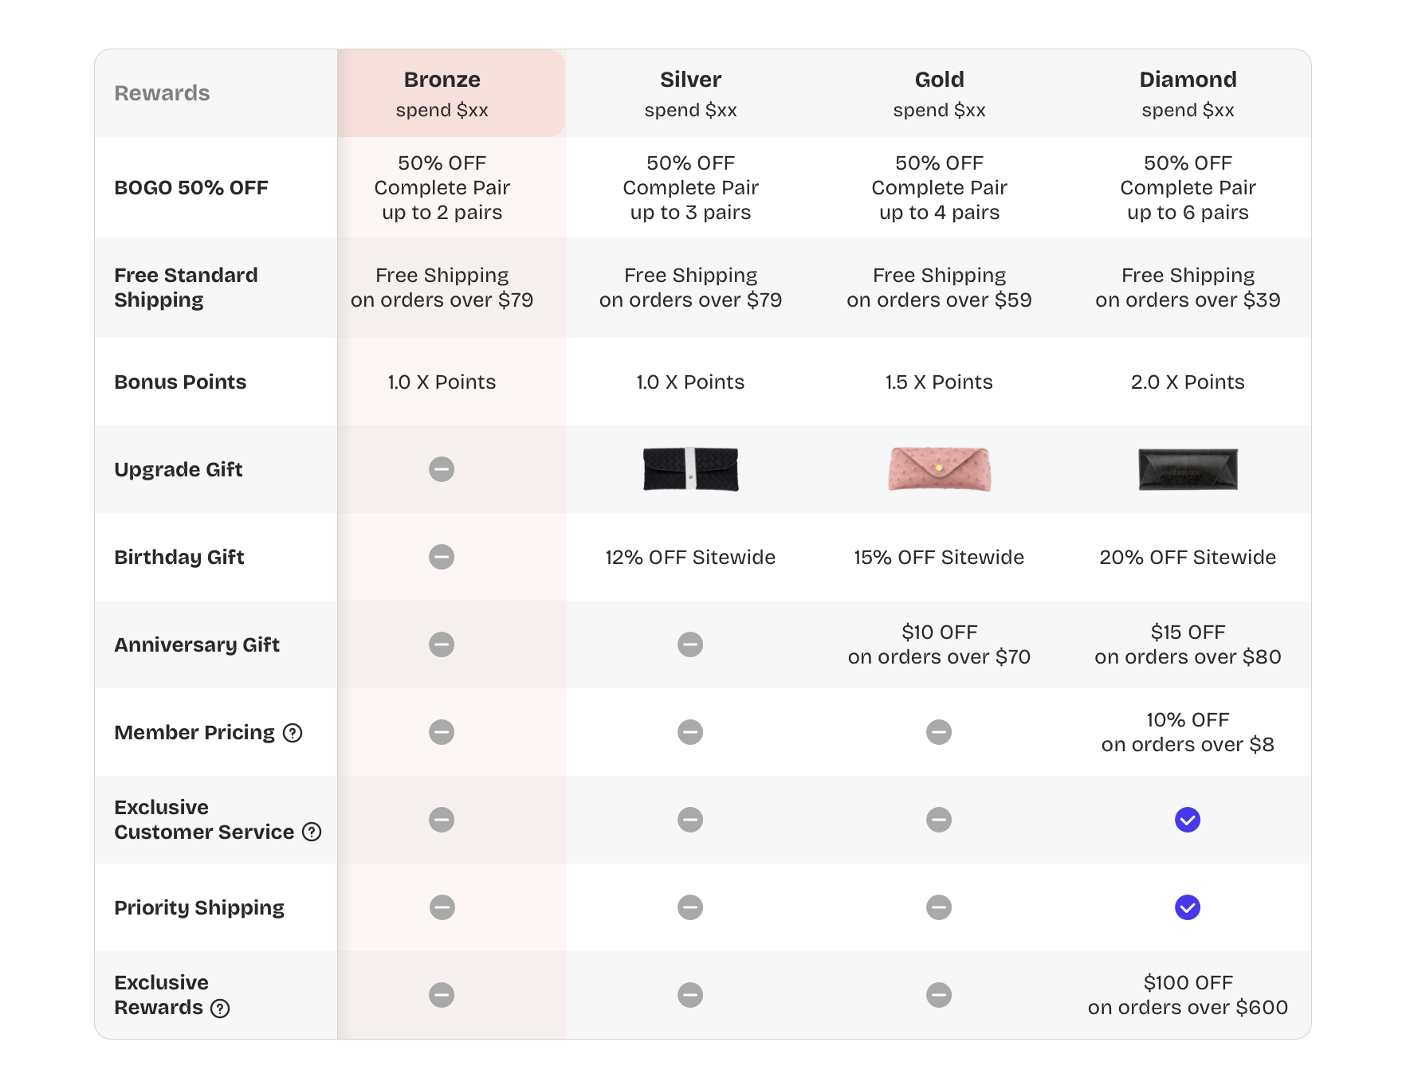Click Silver minus icon in Anniversary Gift row
The width and height of the screenshot is (1406, 1089).
[x=690, y=644]
